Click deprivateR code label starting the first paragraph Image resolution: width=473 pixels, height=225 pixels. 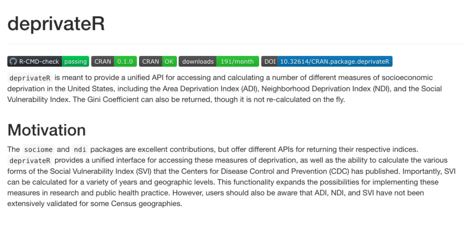click(30, 78)
